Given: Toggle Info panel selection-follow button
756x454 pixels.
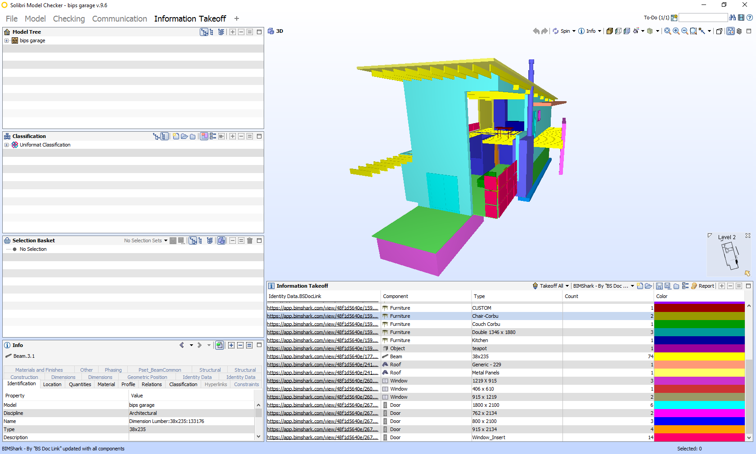Looking at the screenshot, I should [x=220, y=345].
